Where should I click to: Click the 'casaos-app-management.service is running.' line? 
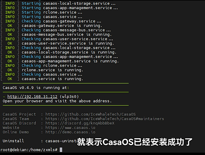pyautogui.click(x=70, y=61)
